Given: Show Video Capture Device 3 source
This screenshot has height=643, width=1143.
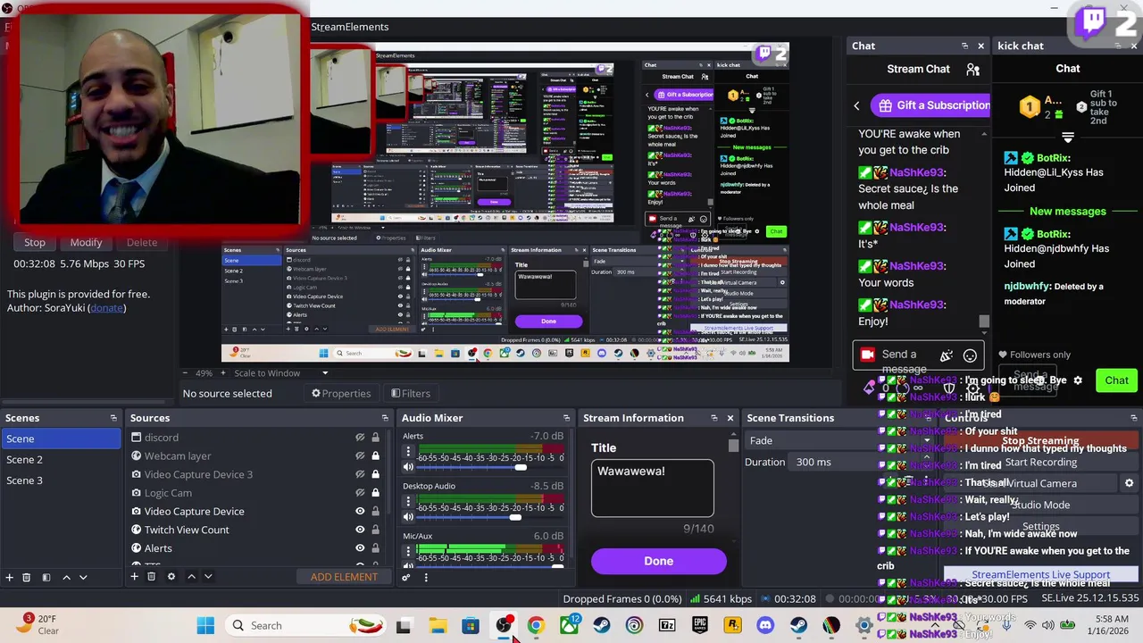Looking at the screenshot, I should (x=360, y=474).
